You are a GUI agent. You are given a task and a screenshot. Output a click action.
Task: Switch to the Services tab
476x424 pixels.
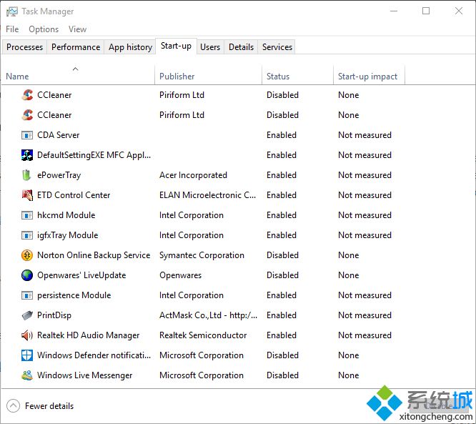277,47
